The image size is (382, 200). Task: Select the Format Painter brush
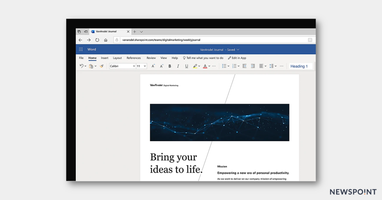[x=101, y=66]
